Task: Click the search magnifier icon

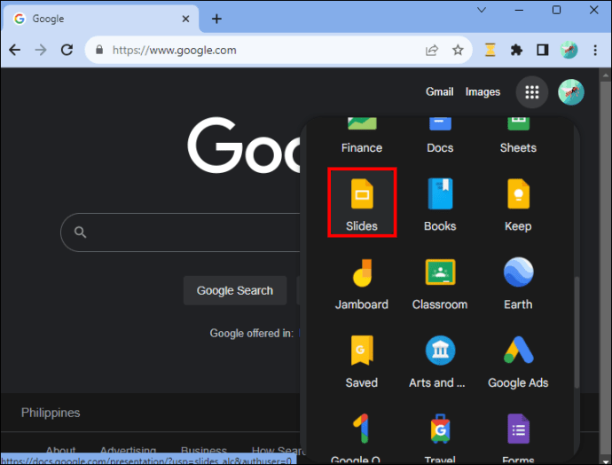Action: click(x=80, y=232)
